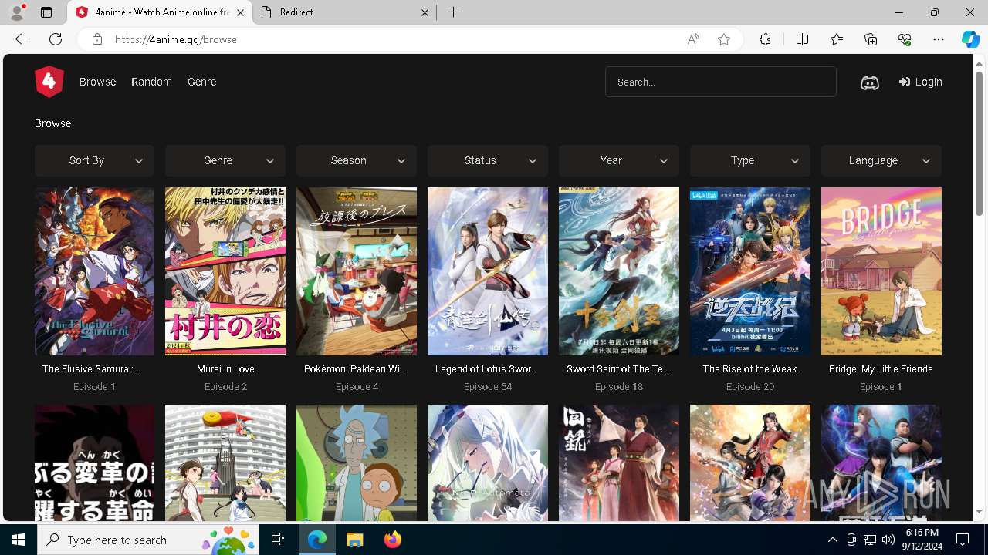Click the 4anime red shield logo
The width and height of the screenshot is (988, 555).
click(49, 82)
